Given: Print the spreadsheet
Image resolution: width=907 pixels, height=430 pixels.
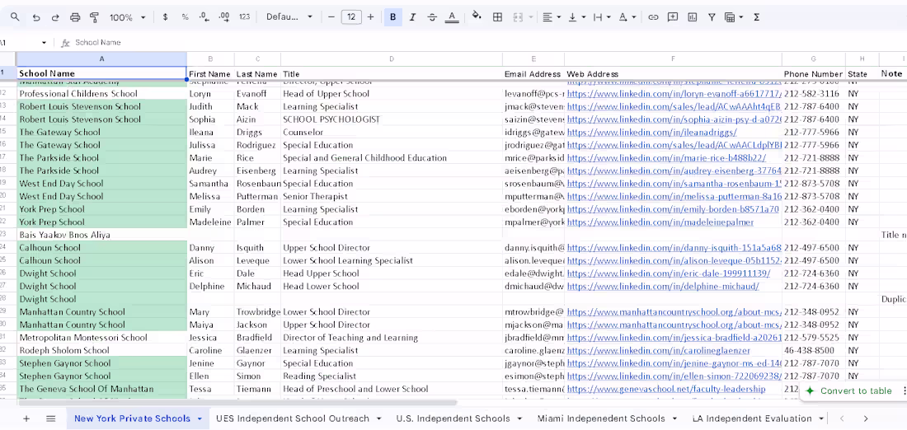Looking at the screenshot, I should tap(75, 17).
